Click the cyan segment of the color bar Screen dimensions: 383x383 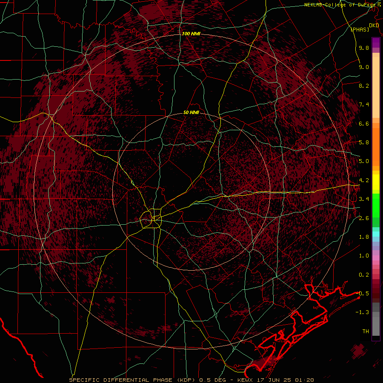point(376,234)
